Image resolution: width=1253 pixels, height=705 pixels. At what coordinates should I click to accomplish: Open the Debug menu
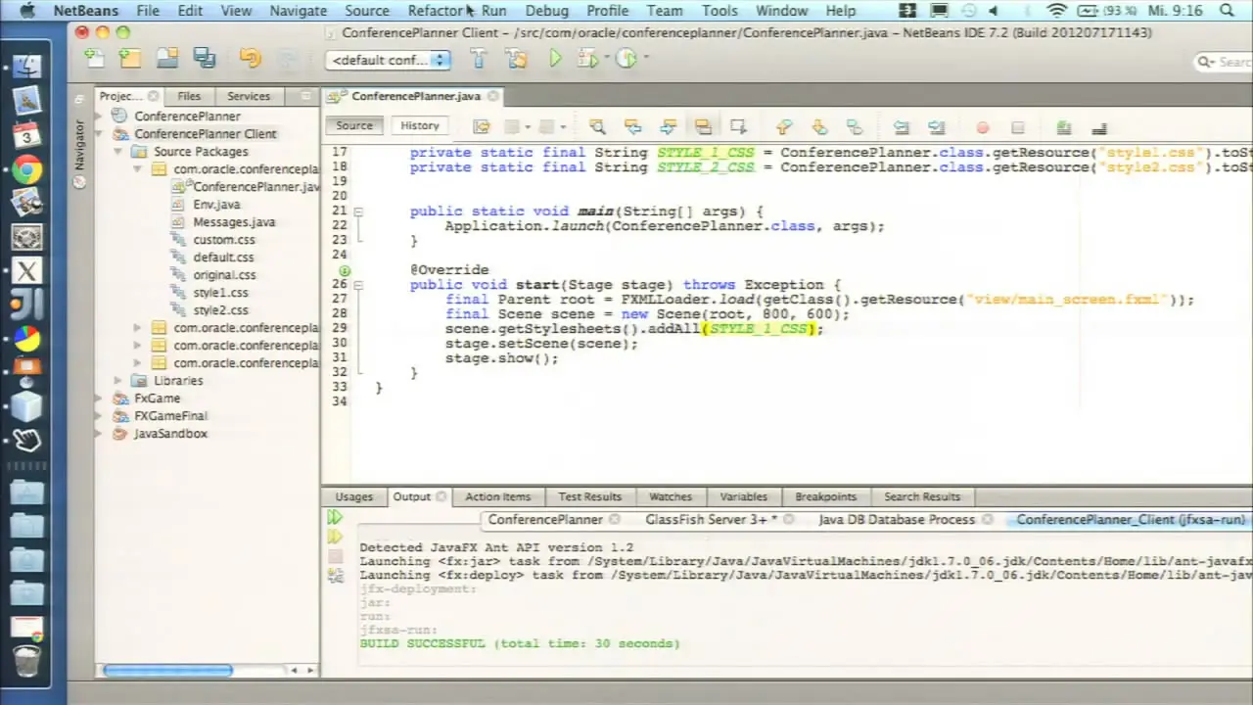tap(546, 11)
